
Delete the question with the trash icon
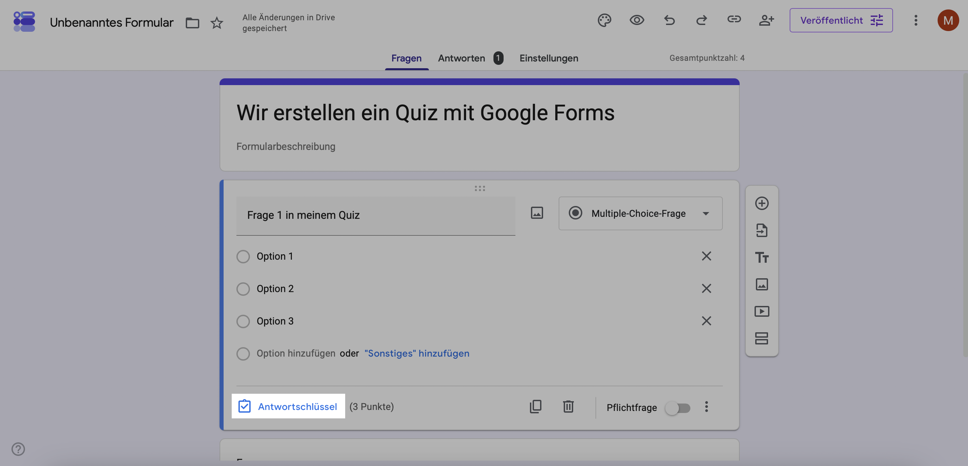[x=568, y=407]
